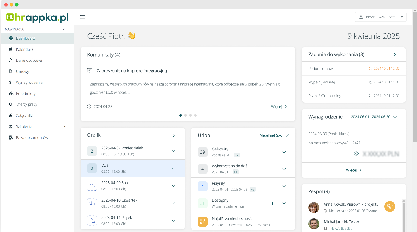Select the second carousel dot under Komunikaty

(x=186, y=115)
